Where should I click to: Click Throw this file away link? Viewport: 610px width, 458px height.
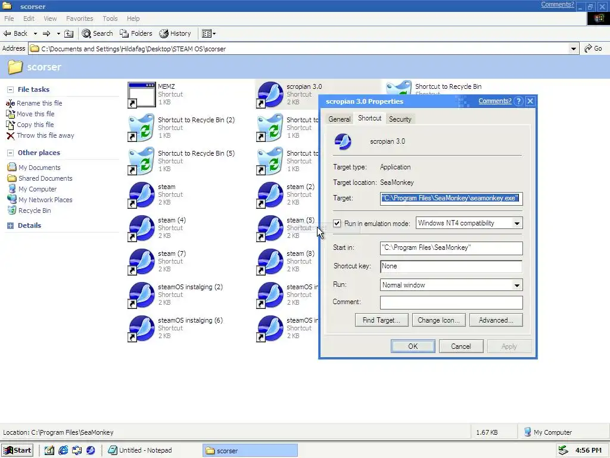pos(45,135)
